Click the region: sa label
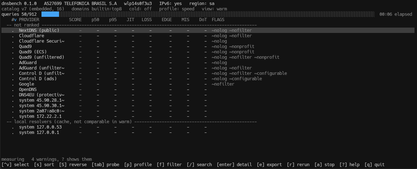Image resolution: width=417 pixels, height=169 pixels. click(x=202, y=4)
